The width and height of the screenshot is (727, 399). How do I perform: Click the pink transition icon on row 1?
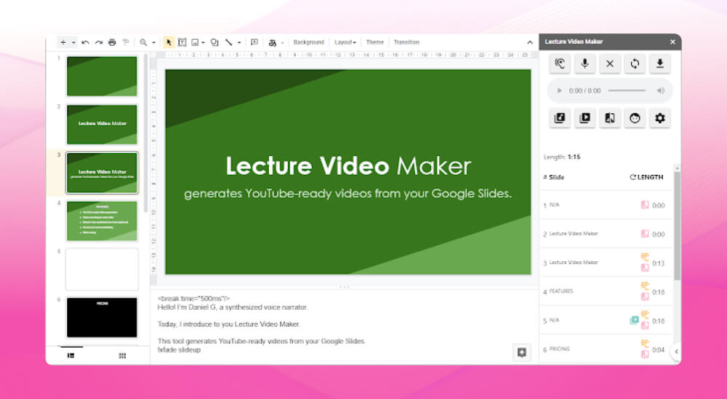(645, 205)
